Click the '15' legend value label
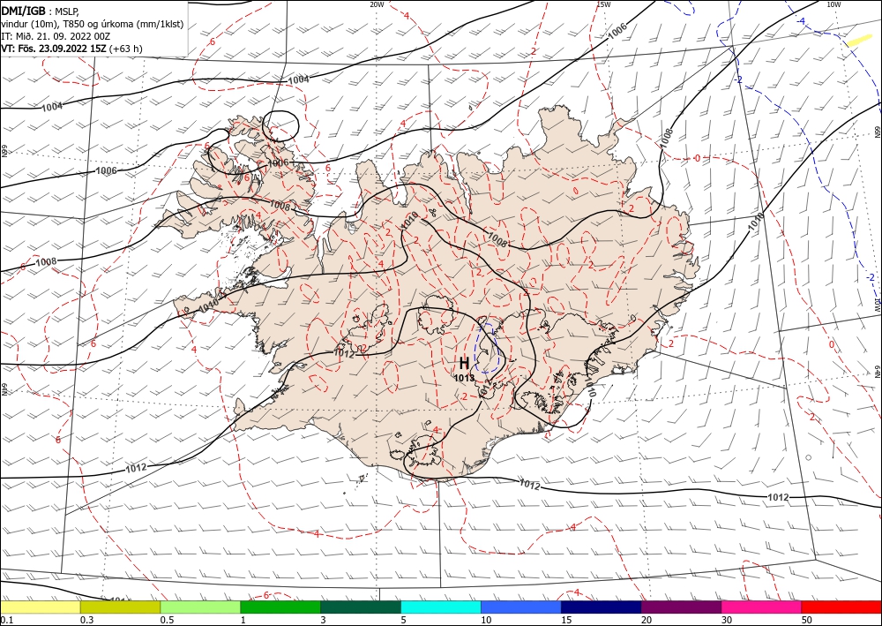This screenshot has height=626, width=882. coord(566,620)
